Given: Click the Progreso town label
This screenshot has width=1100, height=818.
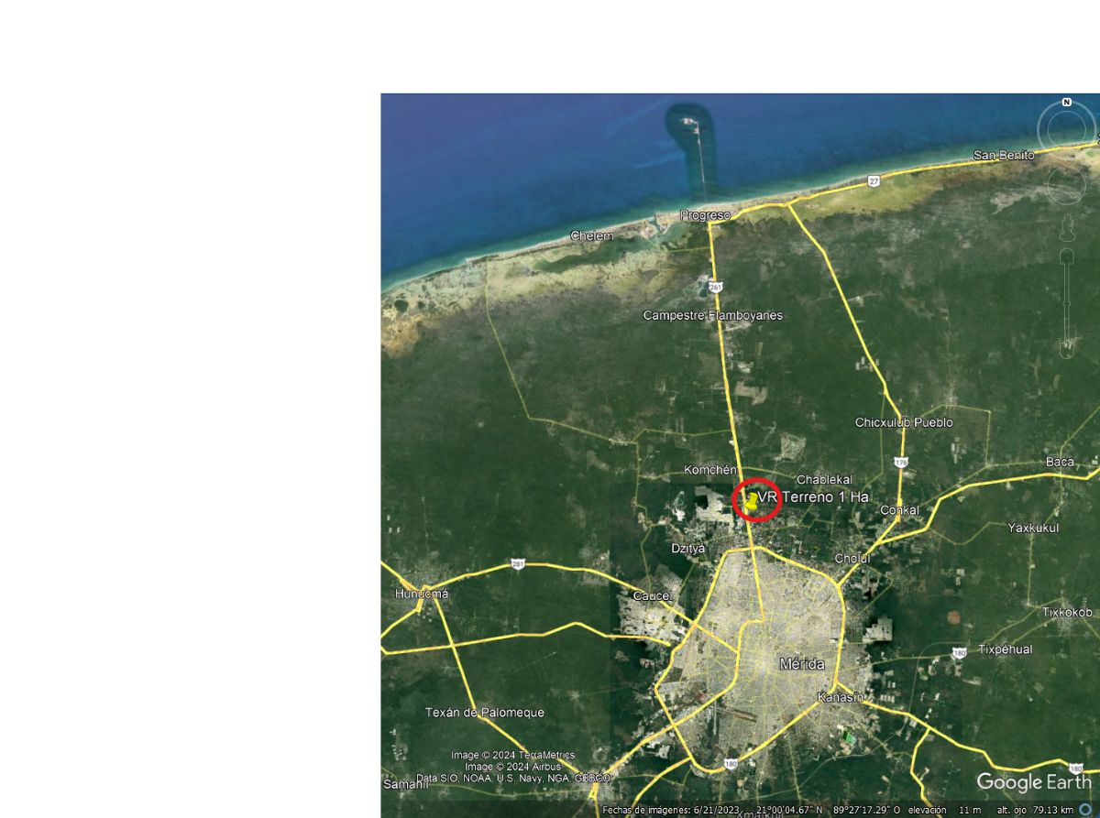Looking at the screenshot, I should pyautogui.click(x=705, y=215).
